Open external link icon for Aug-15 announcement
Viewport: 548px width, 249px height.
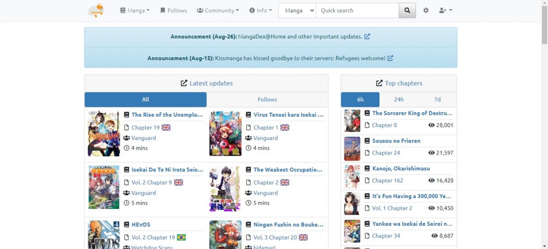coord(390,58)
